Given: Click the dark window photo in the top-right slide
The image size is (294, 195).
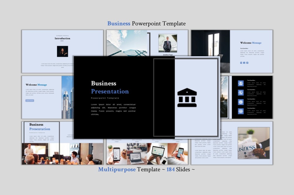Looking at the screenshot, I should 211,47.
